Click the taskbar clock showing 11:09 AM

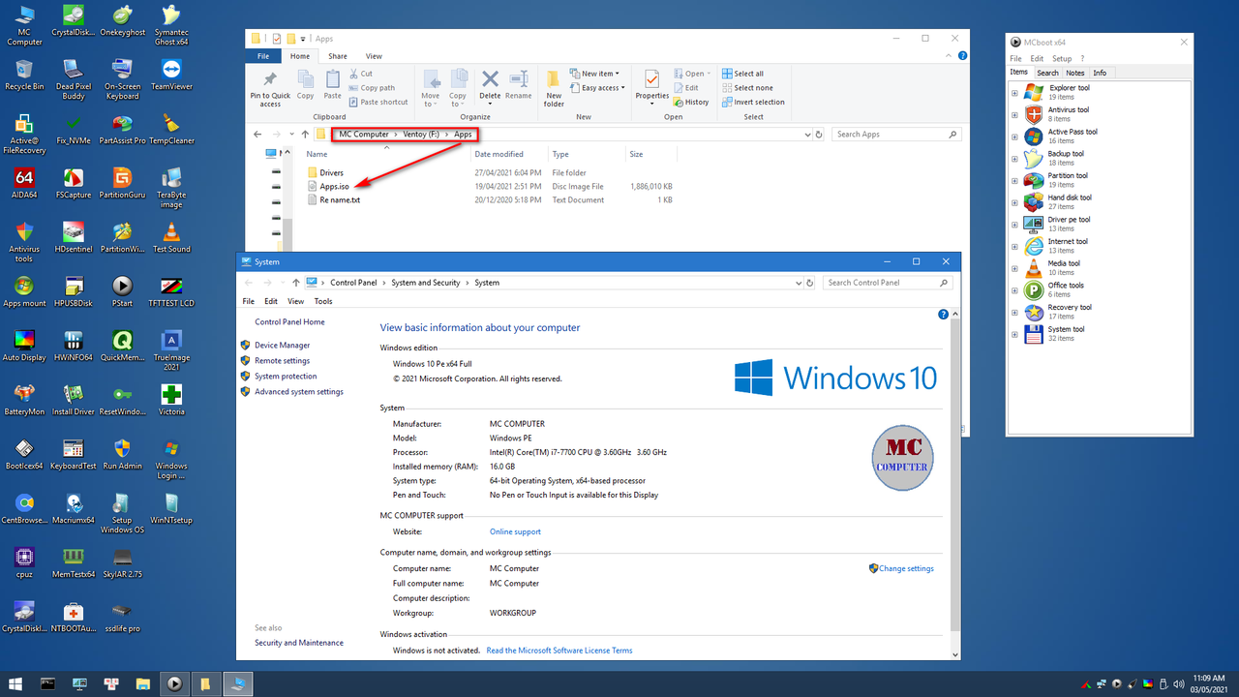tap(1207, 683)
